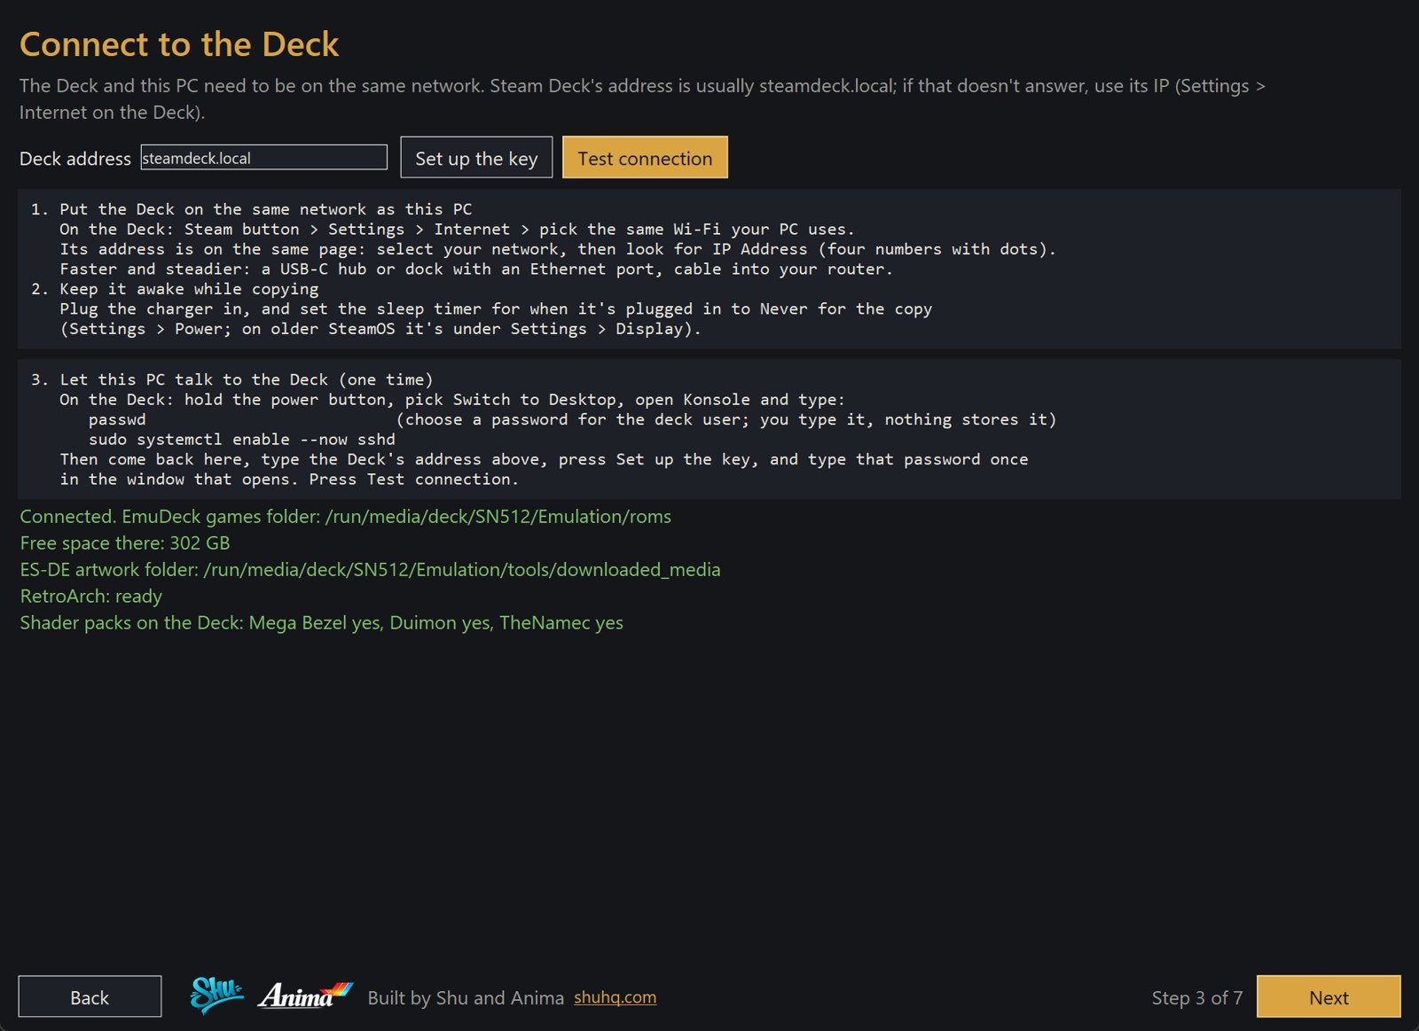Viewport: 1419px width, 1031px height.
Task: Click 'Keep it awake while copying' step
Action: (x=175, y=289)
